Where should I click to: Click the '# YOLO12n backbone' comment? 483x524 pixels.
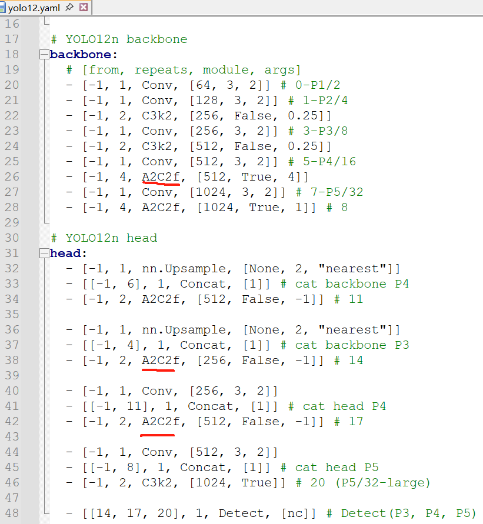pyautogui.click(x=119, y=39)
